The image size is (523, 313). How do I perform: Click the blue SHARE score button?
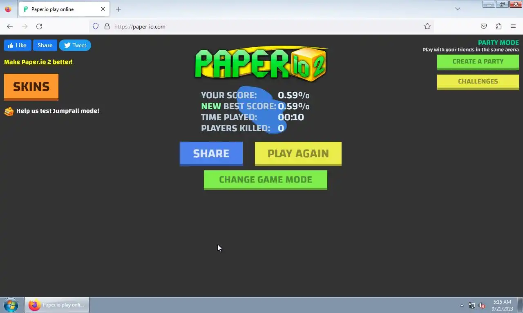[211, 154]
